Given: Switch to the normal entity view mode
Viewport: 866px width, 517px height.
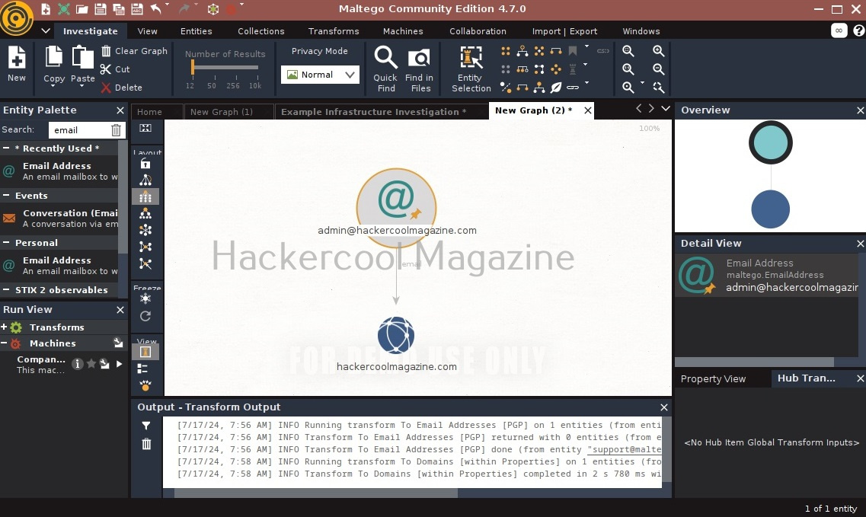Looking at the screenshot, I should click(x=145, y=352).
